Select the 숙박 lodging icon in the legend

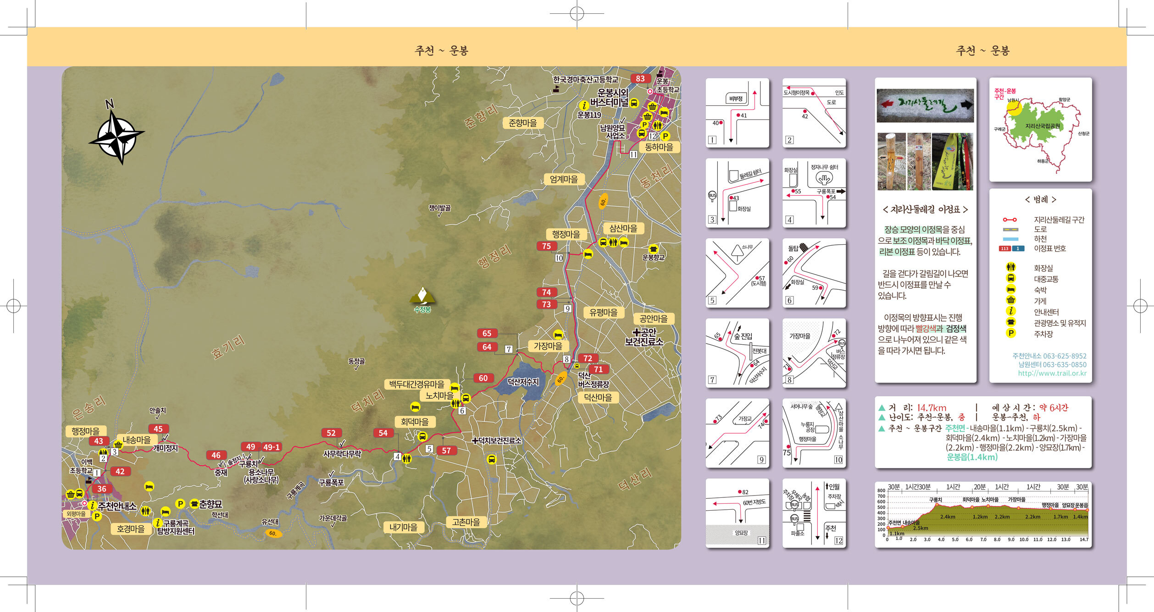click(1010, 289)
